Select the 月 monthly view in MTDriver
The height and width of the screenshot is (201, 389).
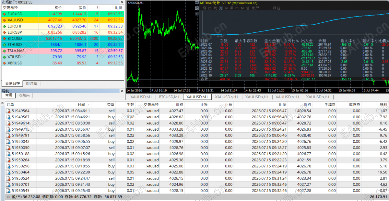[221, 8]
